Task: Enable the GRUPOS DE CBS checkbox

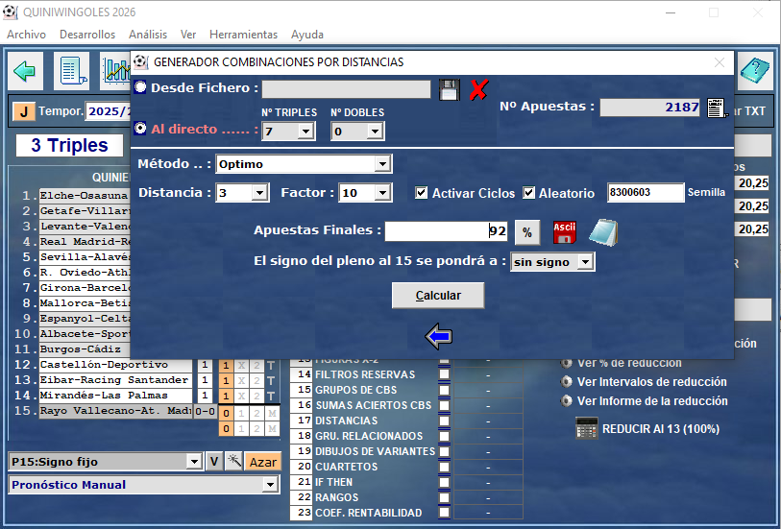Action: 444,390
